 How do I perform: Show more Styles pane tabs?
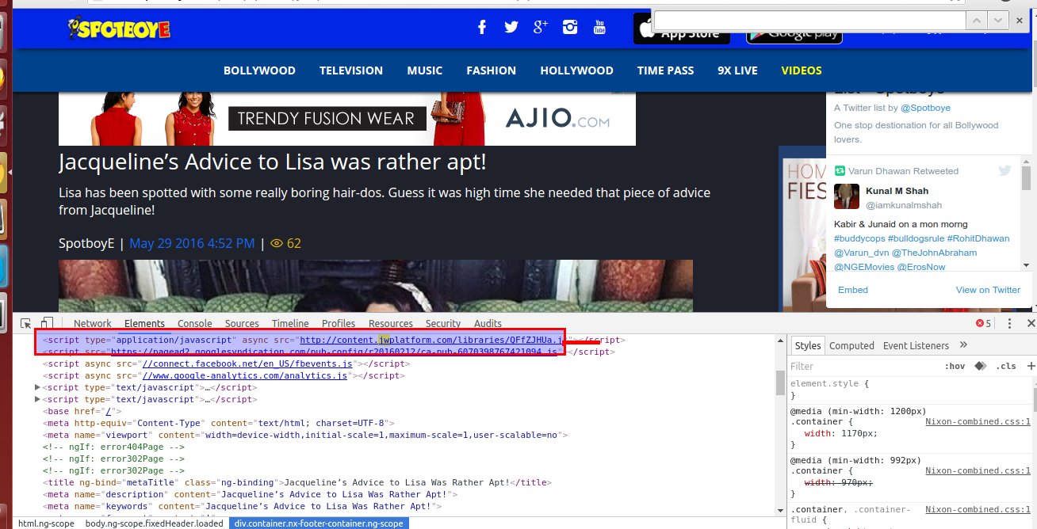click(x=963, y=345)
